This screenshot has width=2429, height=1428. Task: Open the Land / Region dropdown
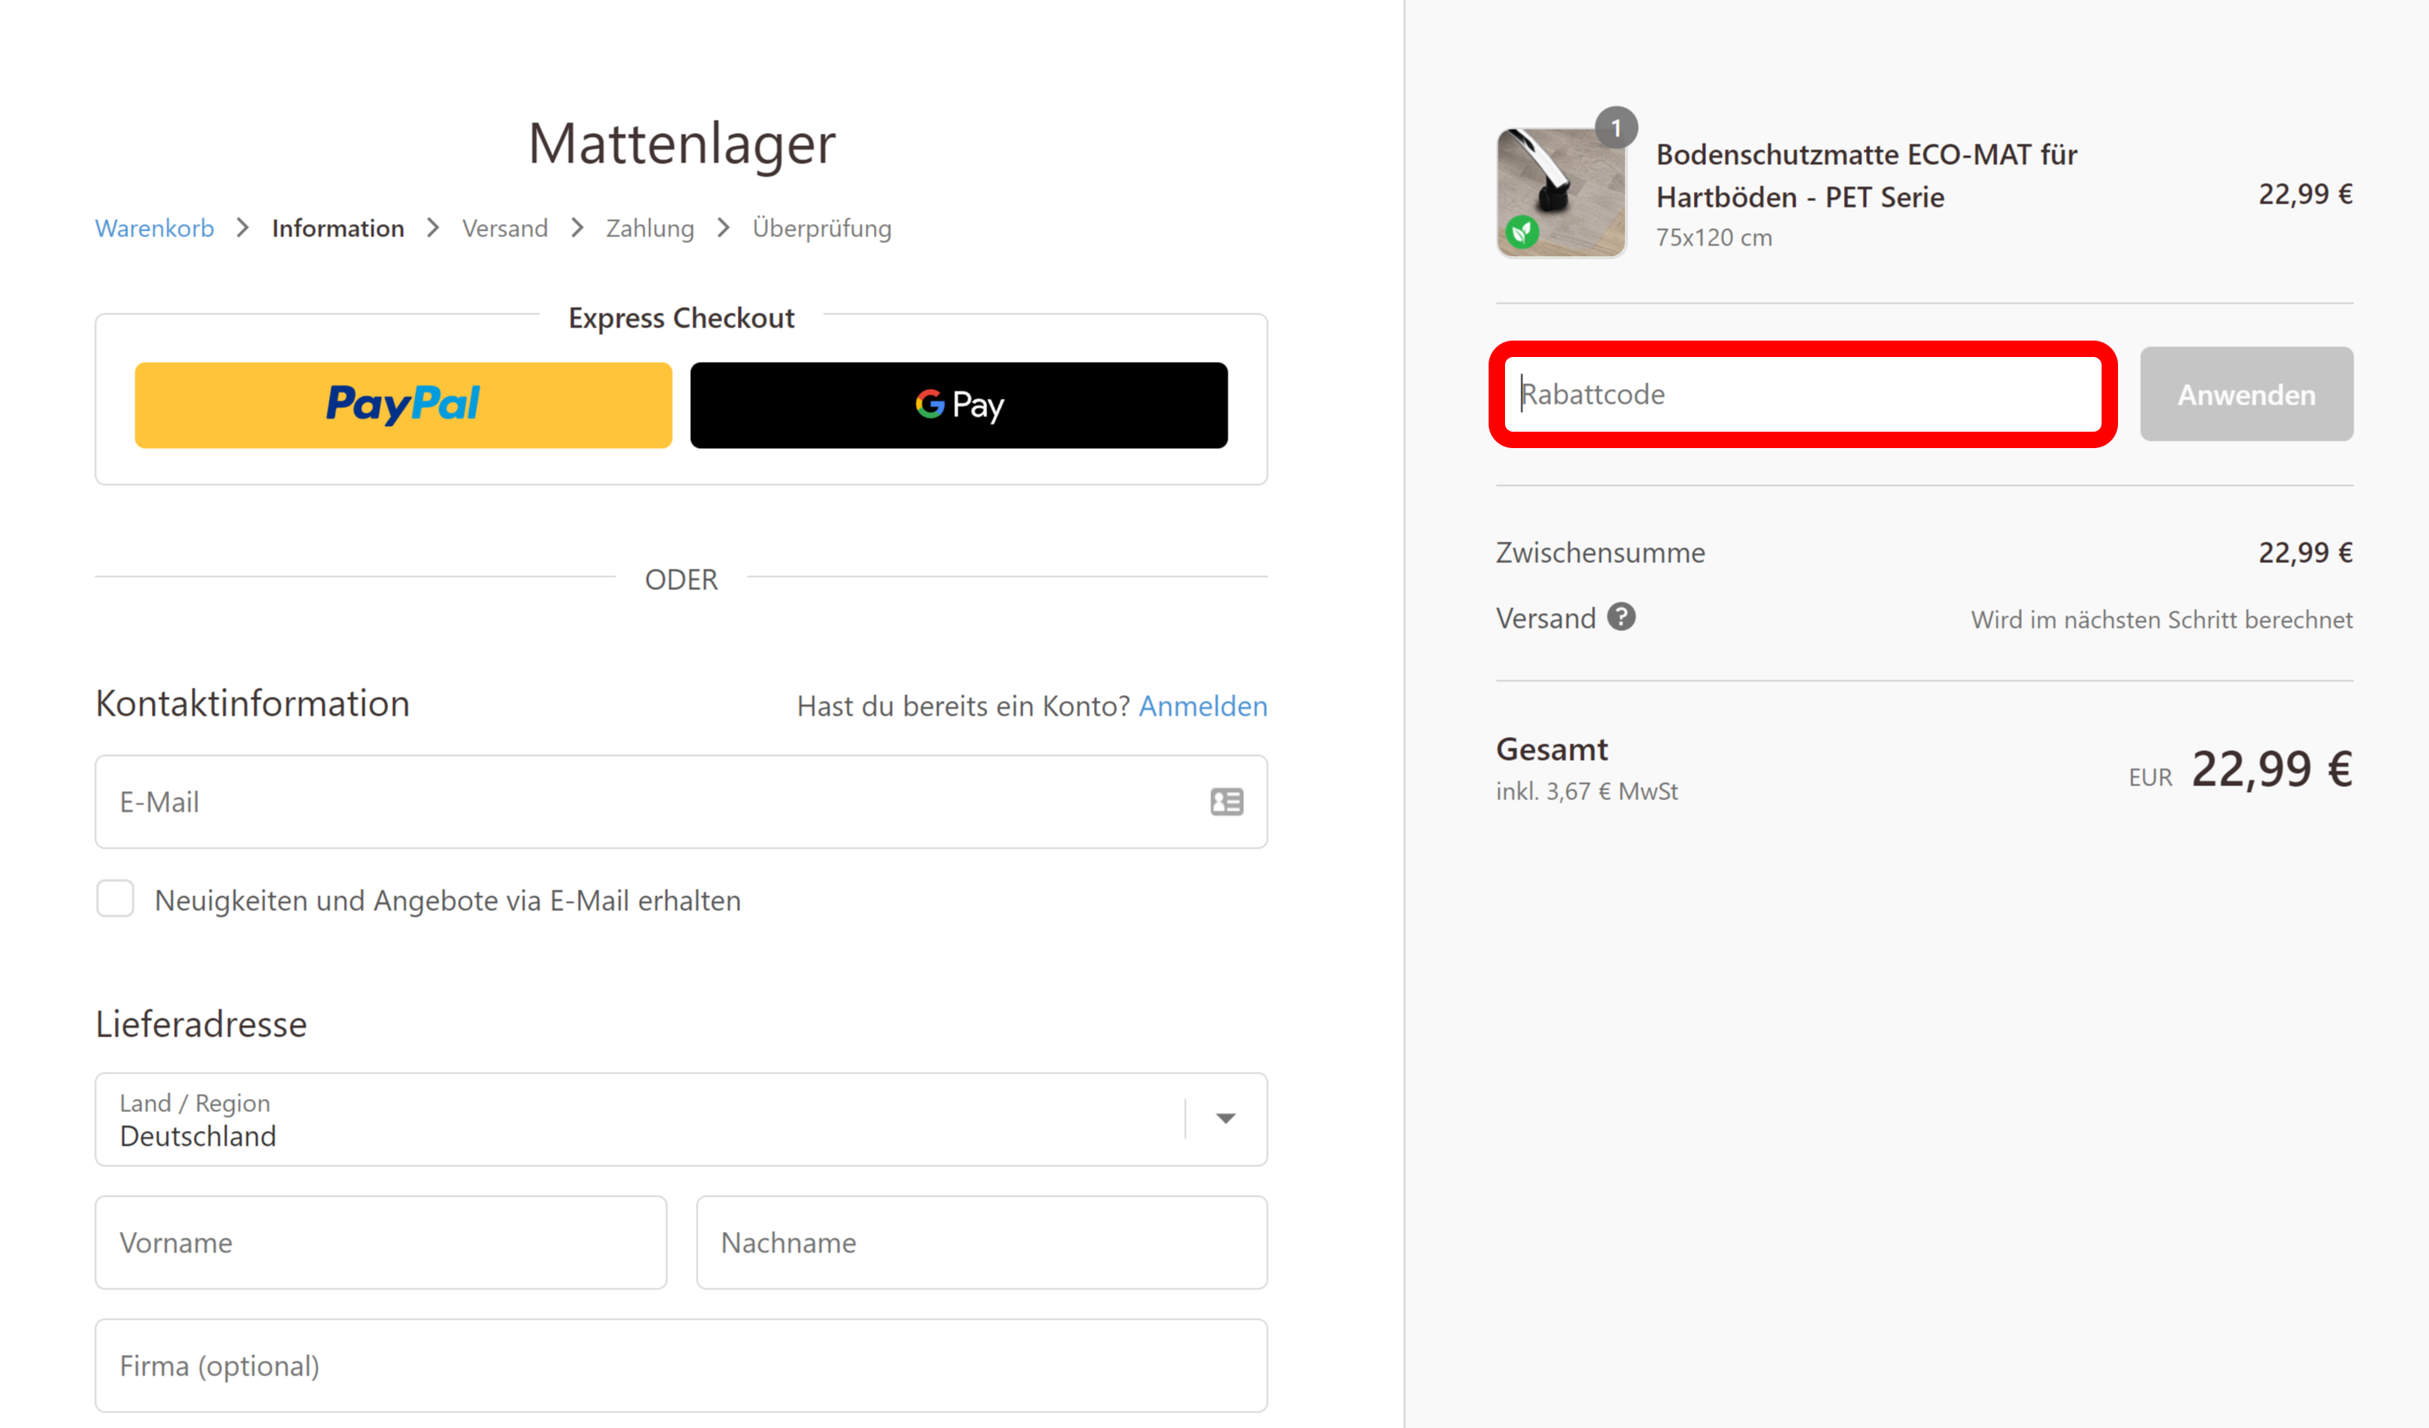(681, 1119)
